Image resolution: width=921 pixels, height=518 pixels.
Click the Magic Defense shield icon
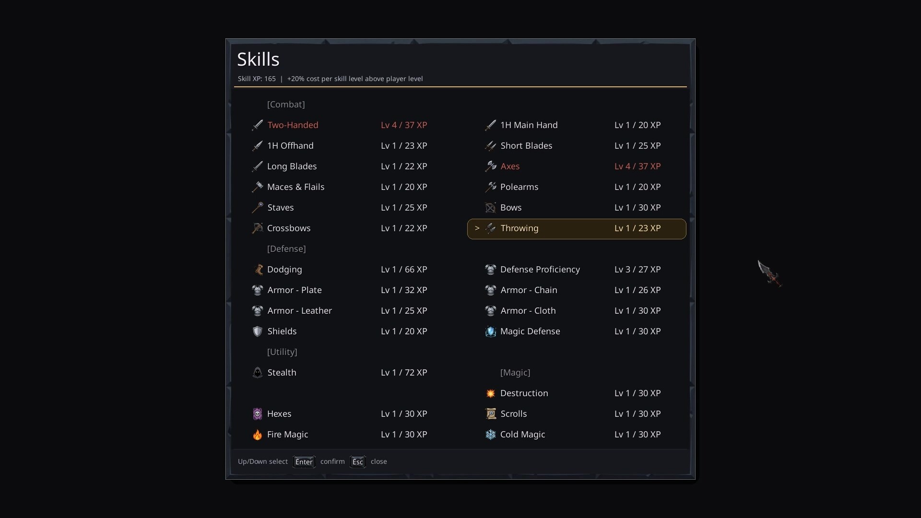pos(490,331)
